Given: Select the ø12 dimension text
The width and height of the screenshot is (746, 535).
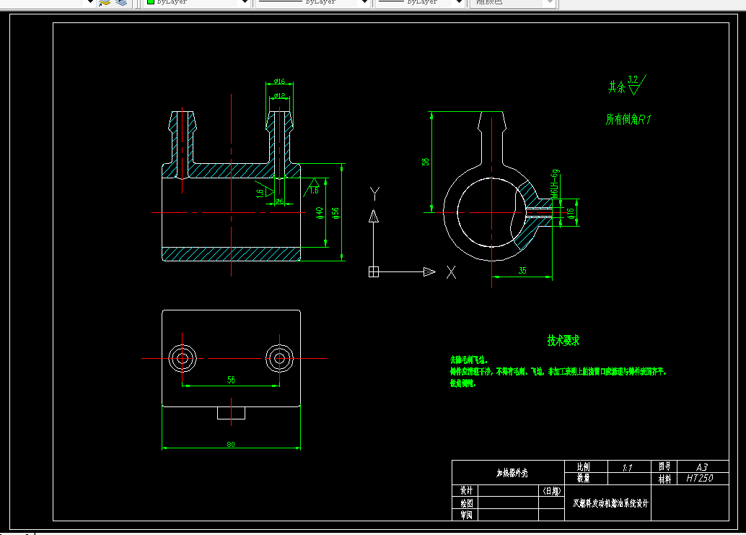Looking at the screenshot, I should (x=280, y=95).
